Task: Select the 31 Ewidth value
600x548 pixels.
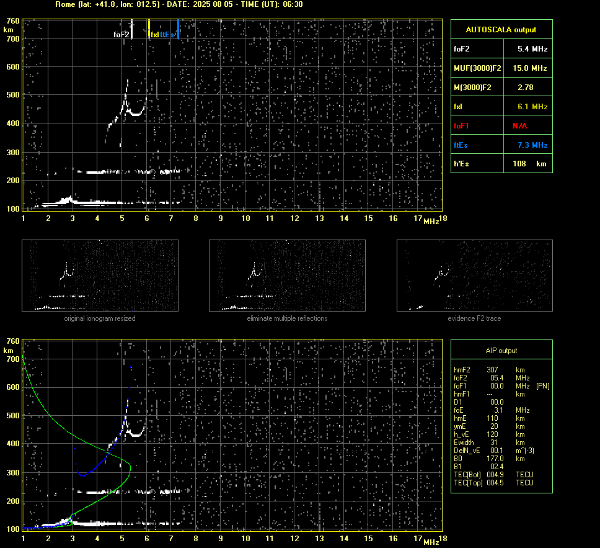Action: coord(495,442)
